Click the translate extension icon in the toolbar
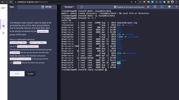 [x=149, y=2]
